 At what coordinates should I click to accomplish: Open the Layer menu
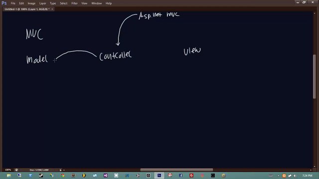tap(42, 3)
